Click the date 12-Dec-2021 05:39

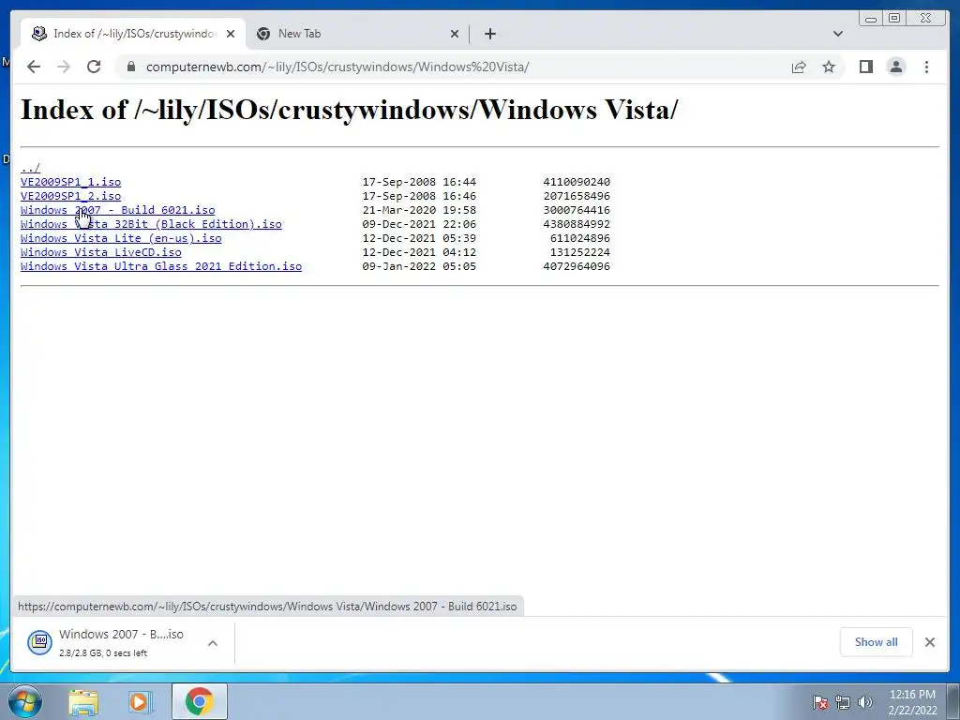click(419, 238)
